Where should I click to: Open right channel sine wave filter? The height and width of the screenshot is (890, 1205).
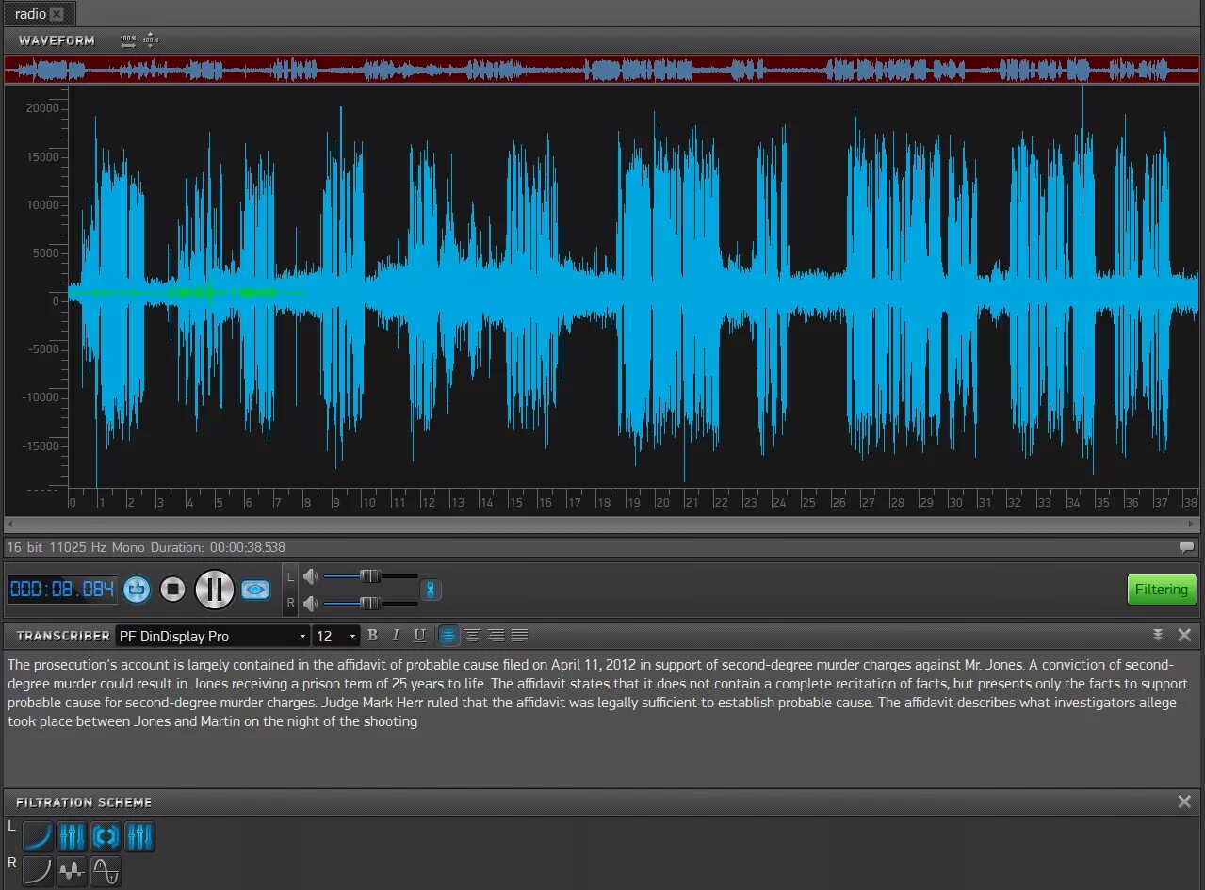(106, 871)
